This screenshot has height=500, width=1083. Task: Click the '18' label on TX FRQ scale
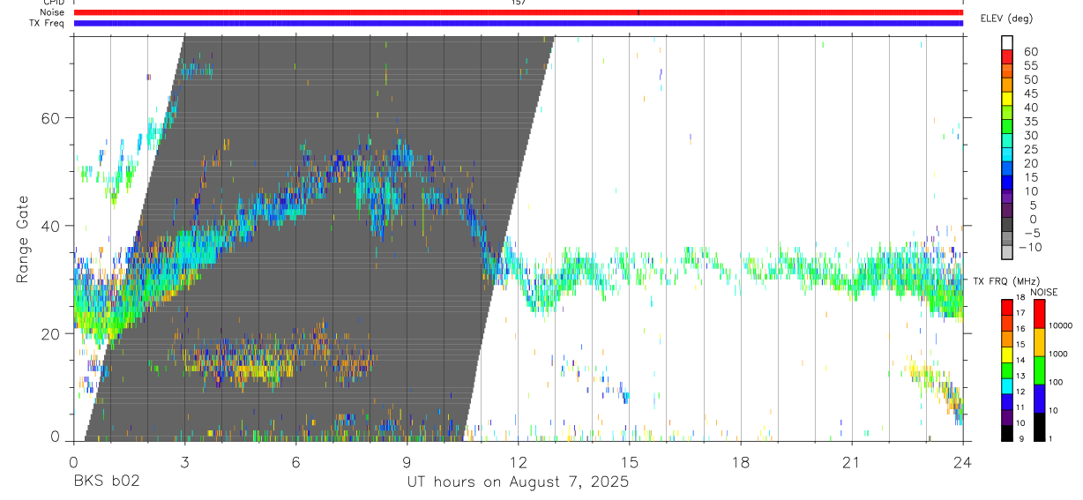click(1021, 298)
